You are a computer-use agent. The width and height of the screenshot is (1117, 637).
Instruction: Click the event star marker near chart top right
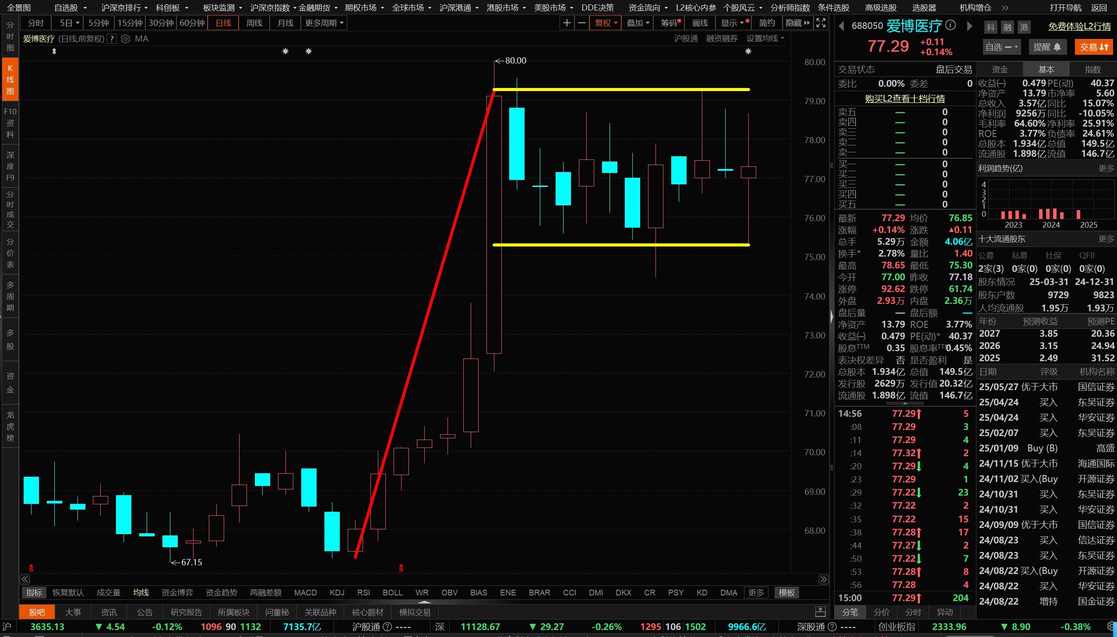coord(748,51)
